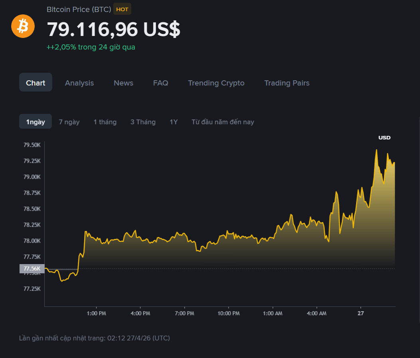This screenshot has height=358, width=420.
Task: Click the 1:00 PM x-axis label
Action: (x=97, y=314)
